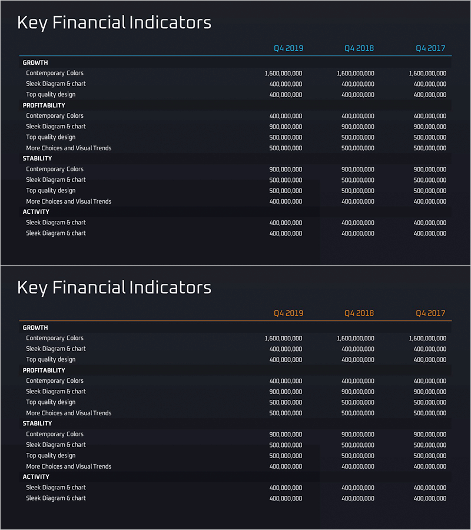
Task: Select the top slide's "Key Financial Indicators" title
Action: pyautogui.click(x=114, y=23)
